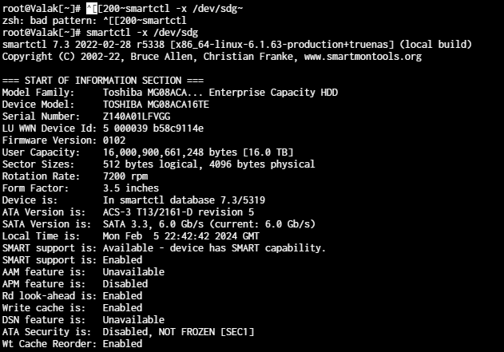Click the Local Time timestamp value
This screenshot has height=352, width=504.
[181, 236]
